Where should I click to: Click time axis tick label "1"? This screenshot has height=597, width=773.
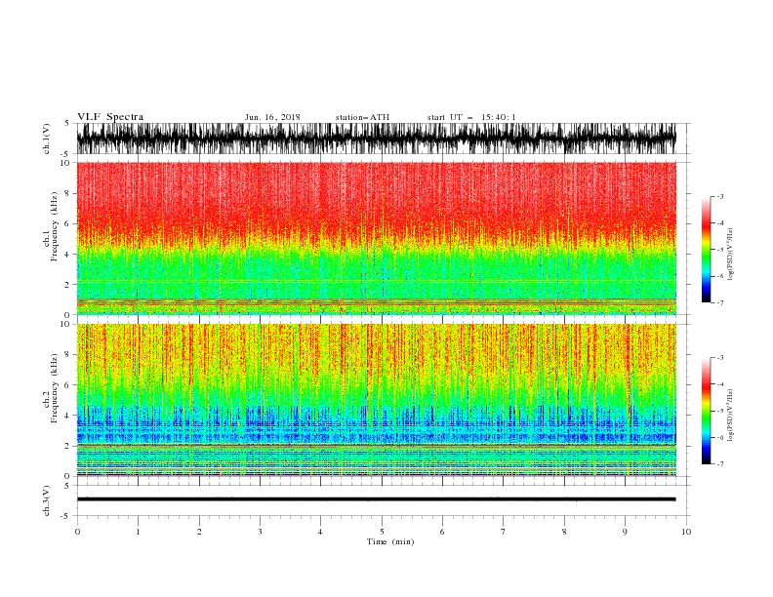tap(138, 532)
